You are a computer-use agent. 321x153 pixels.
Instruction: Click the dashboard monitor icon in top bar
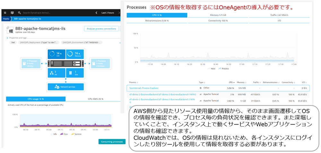tap(12, 13)
